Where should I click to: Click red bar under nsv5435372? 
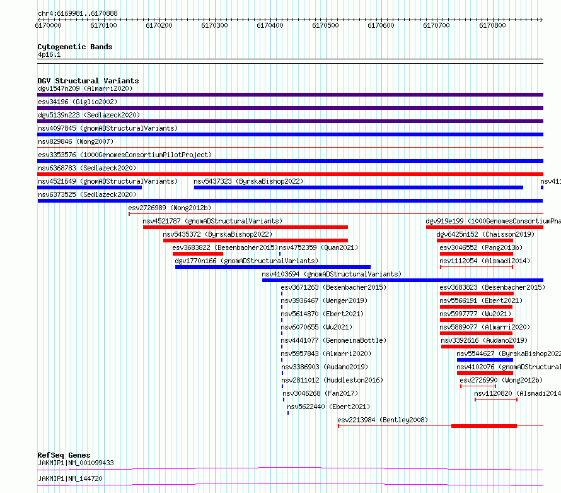click(255, 241)
